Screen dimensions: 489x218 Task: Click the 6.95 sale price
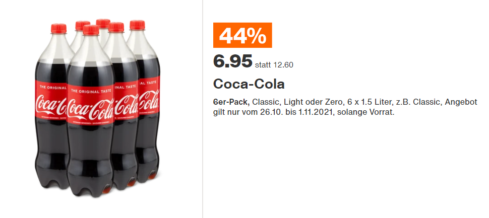coord(232,61)
